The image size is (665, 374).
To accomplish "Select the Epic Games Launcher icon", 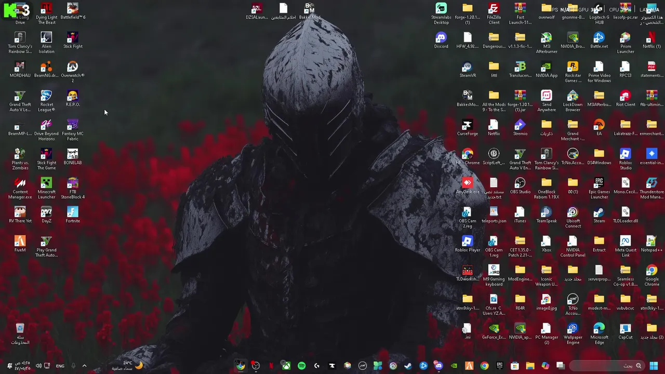I will tap(599, 189).
